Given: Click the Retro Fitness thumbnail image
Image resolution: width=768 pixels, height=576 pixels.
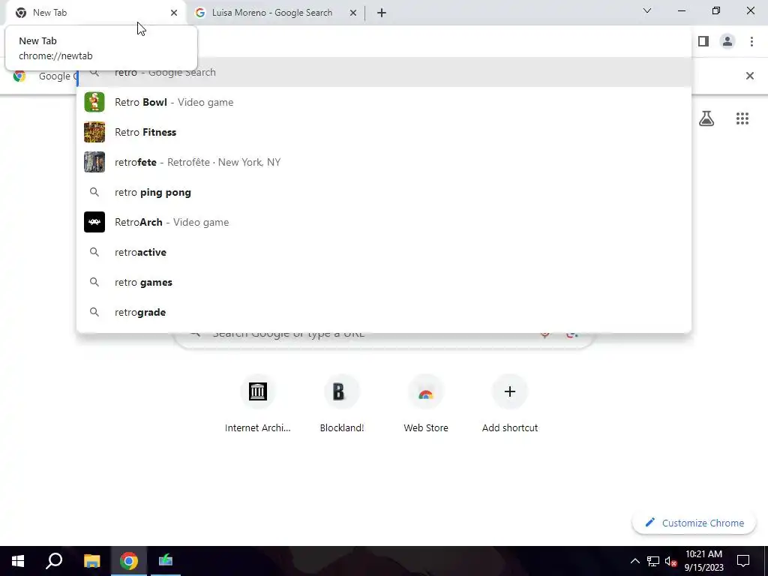Looking at the screenshot, I should (x=94, y=132).
